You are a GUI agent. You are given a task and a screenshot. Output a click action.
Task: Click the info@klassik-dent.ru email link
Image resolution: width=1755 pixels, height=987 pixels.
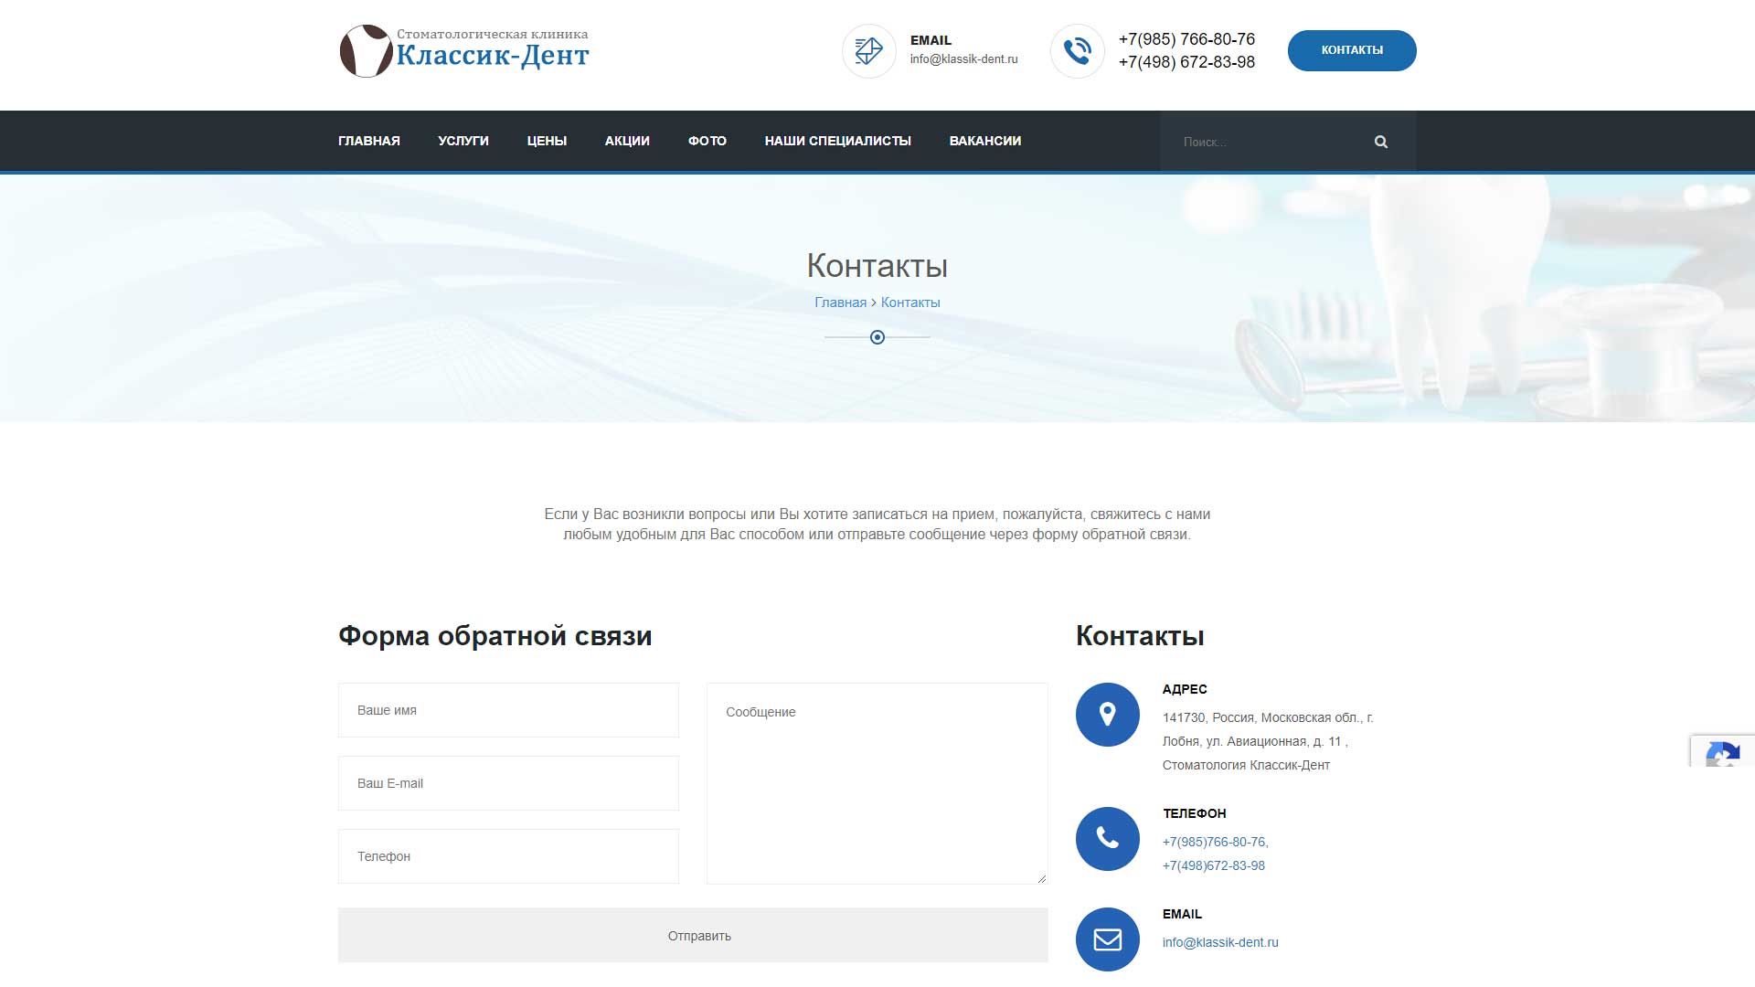coord(1220,941)
